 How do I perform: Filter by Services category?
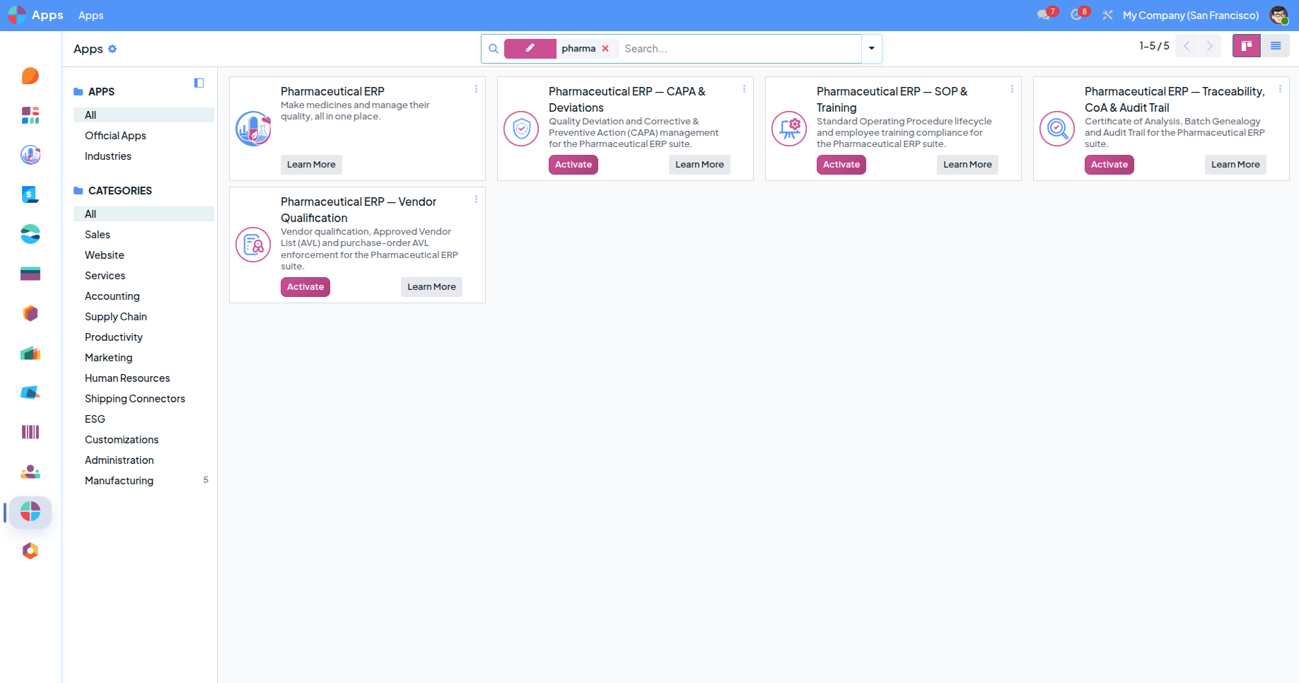[x=144, y=275]
